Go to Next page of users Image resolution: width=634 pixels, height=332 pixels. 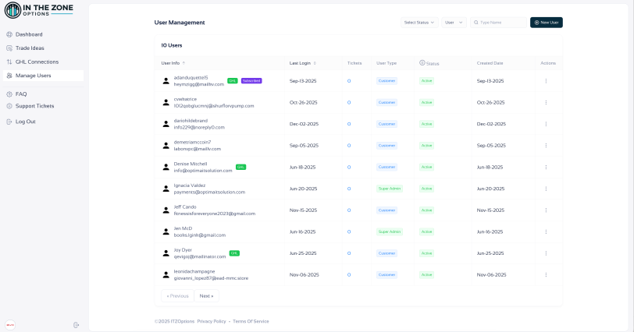(206, 296)
